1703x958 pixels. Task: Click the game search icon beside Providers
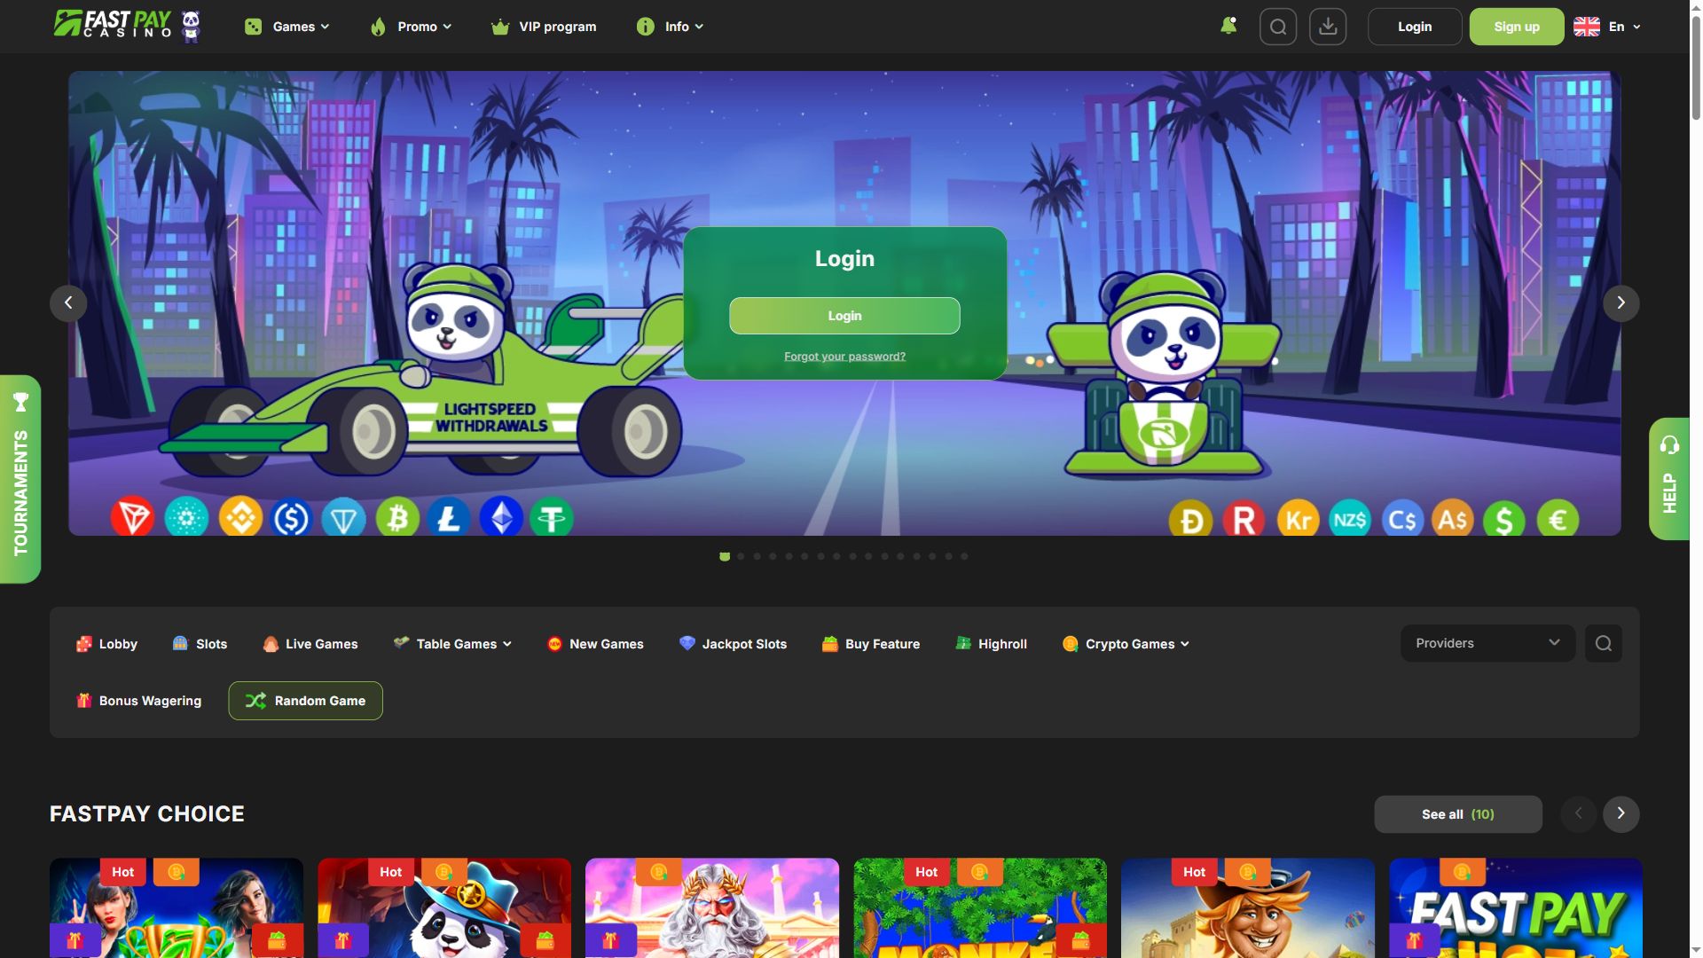click(x=1604, y=643)
